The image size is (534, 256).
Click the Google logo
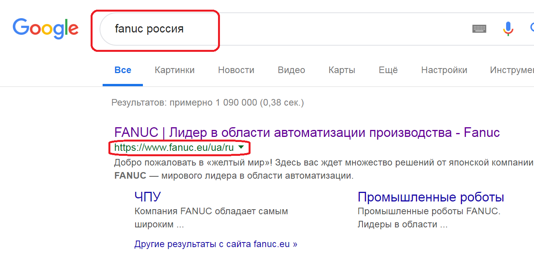[45, 28]
